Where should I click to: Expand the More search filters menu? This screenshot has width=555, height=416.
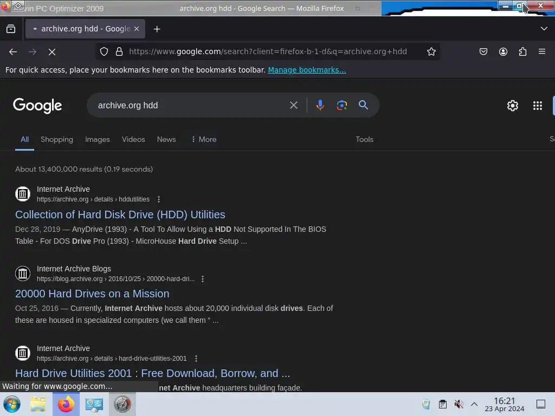pos(204,139)
